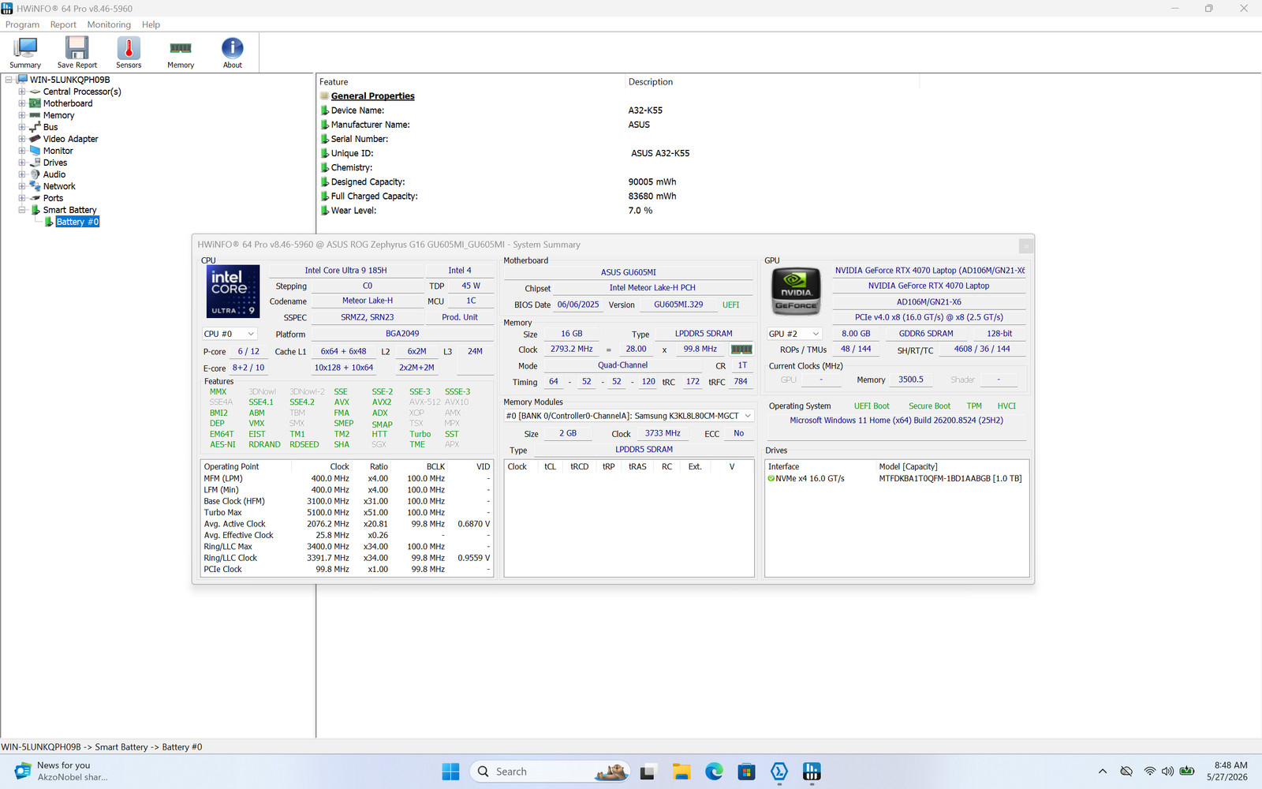Open the GPU #2 selector dropdown
1262x789 pixels.
[794, 334]
